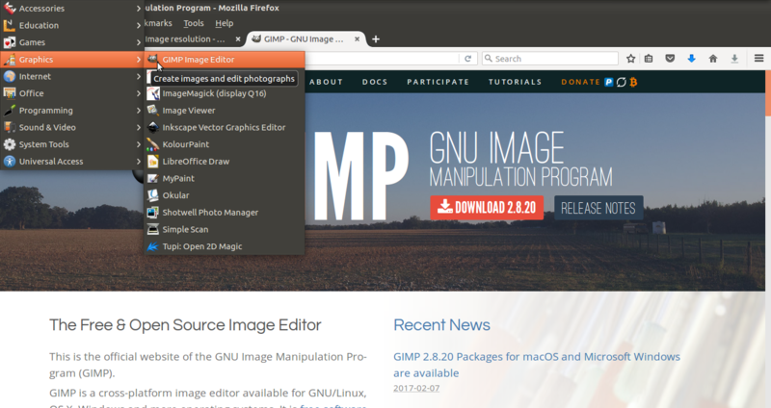Show bookmarks list icon in toolbar
The image size is (771, 408).
tap(649, 59)
